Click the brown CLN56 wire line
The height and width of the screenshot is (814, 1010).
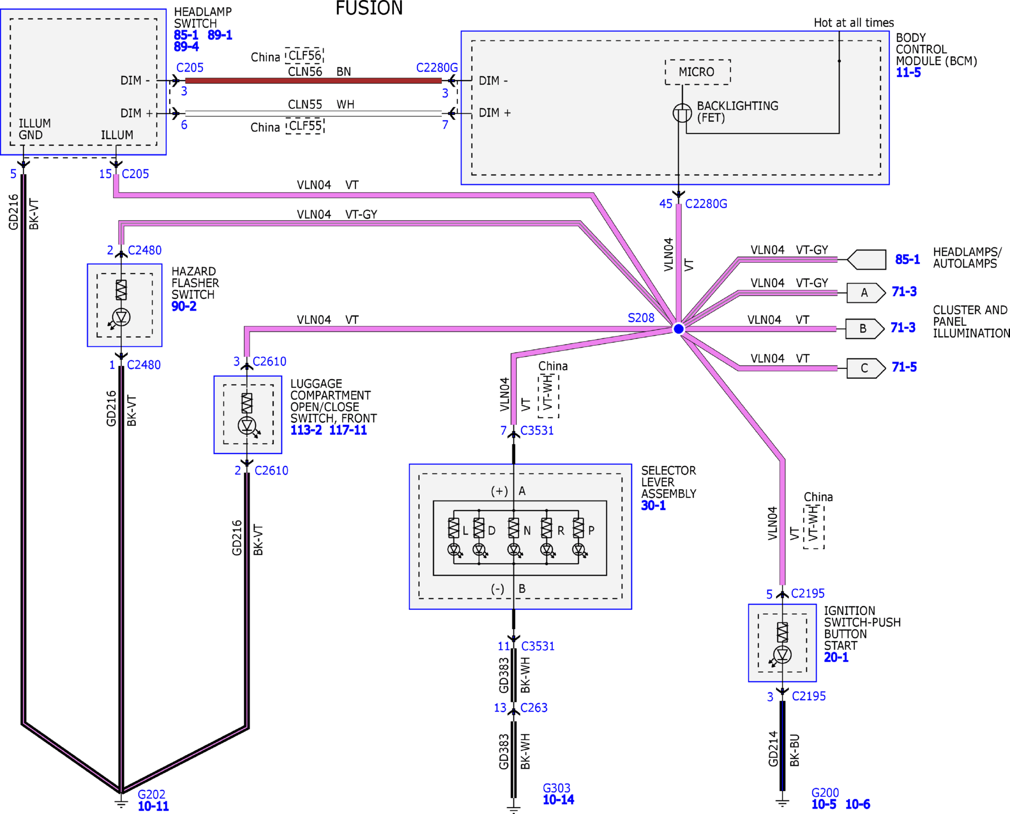coord(313,81)
